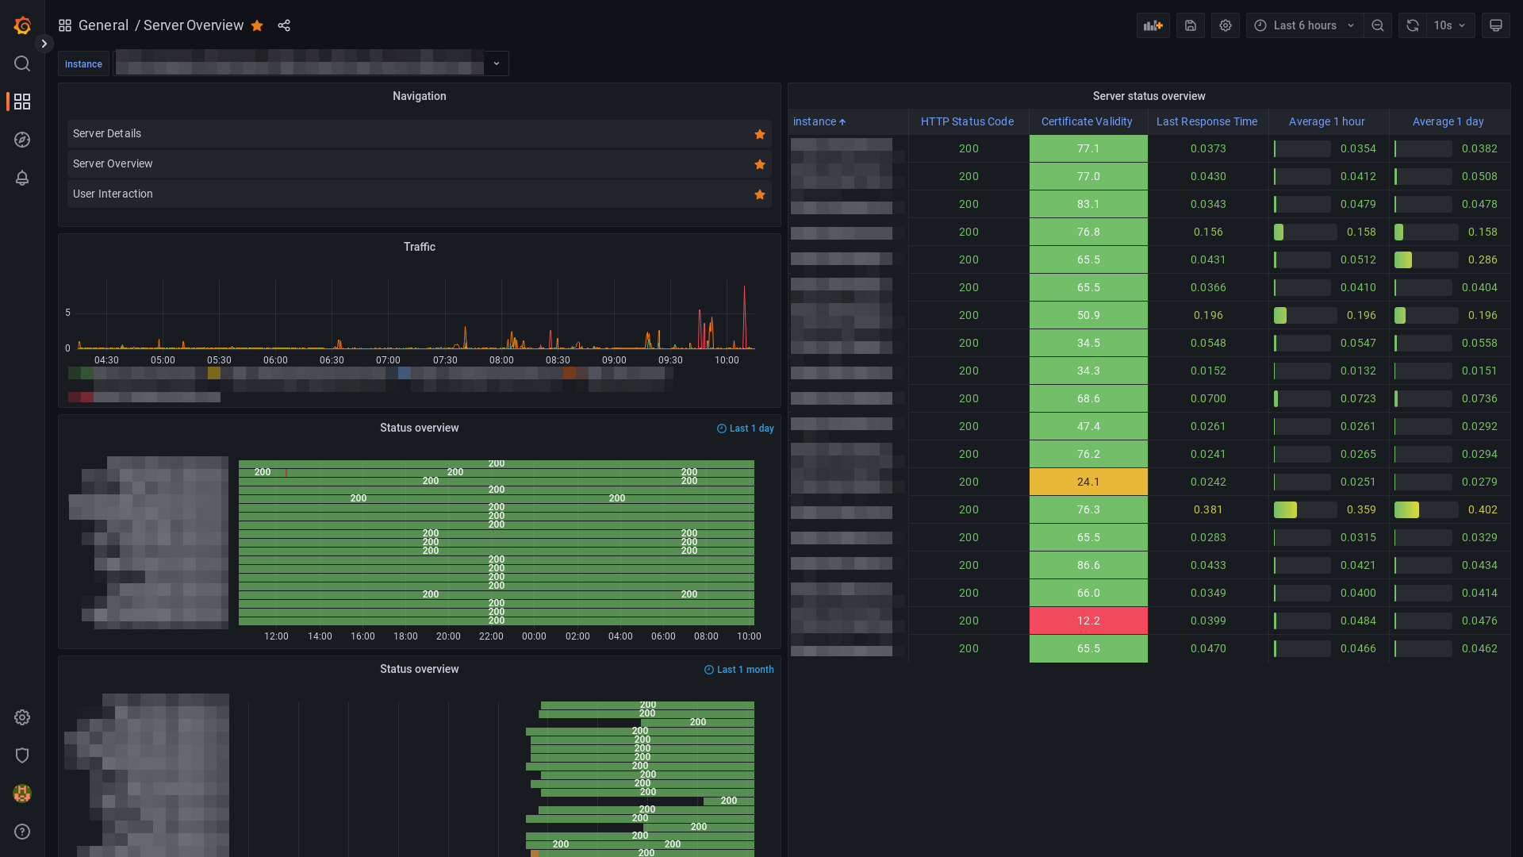Image resolution: width=1523 pixels, height=857 pixels.
Task: Open the instance variable dropdown
Action: (496, 63)
